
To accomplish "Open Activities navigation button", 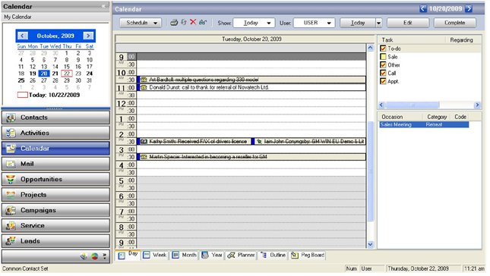I will 55,133.
